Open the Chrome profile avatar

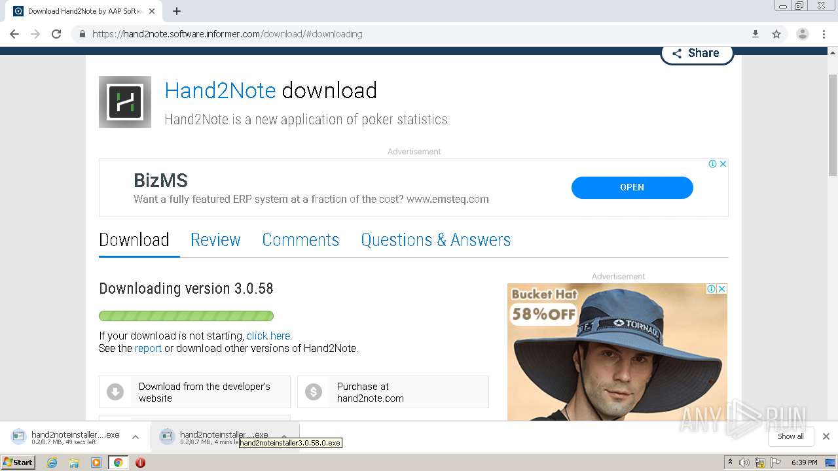803,34
